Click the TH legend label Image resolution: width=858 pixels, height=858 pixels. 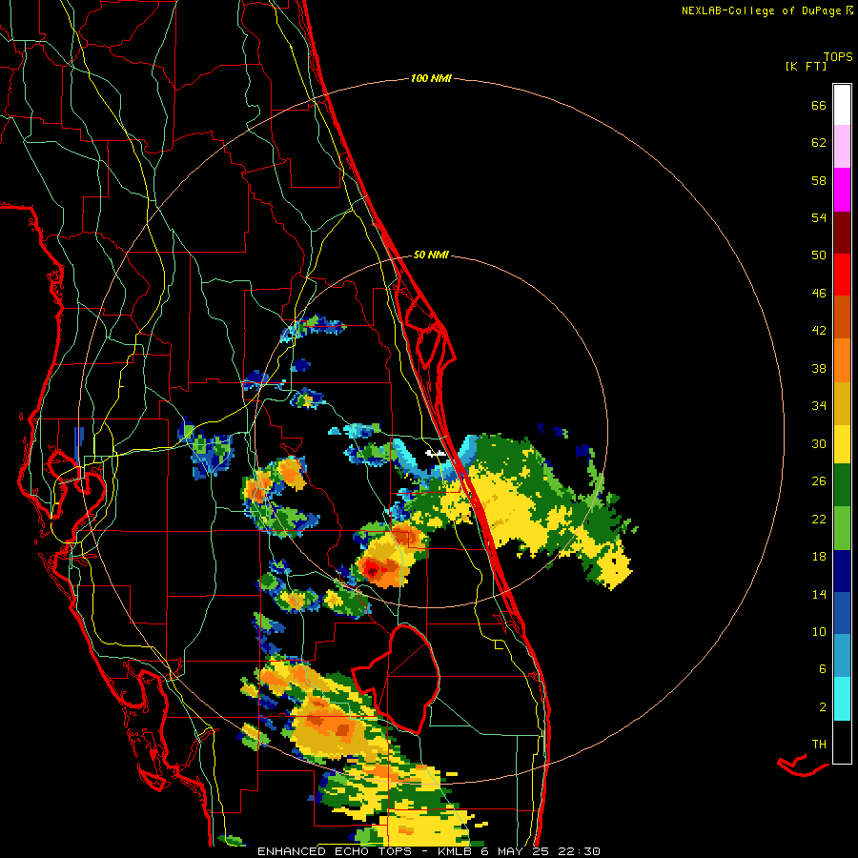tap(819, 744)
